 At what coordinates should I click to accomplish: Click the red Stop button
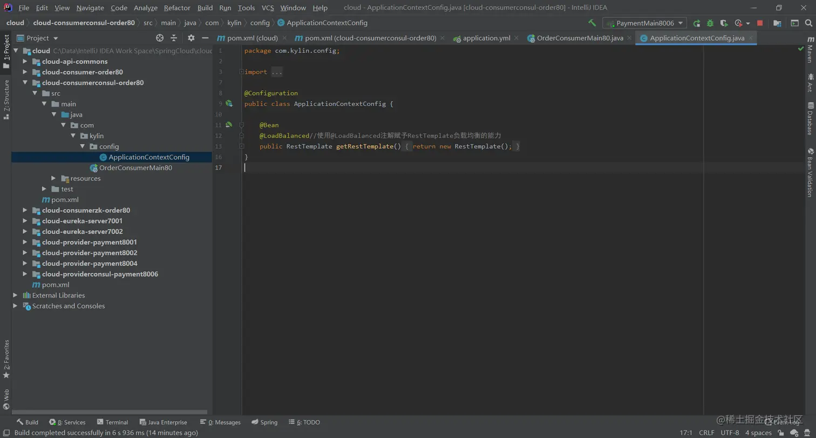click(760, 23)
